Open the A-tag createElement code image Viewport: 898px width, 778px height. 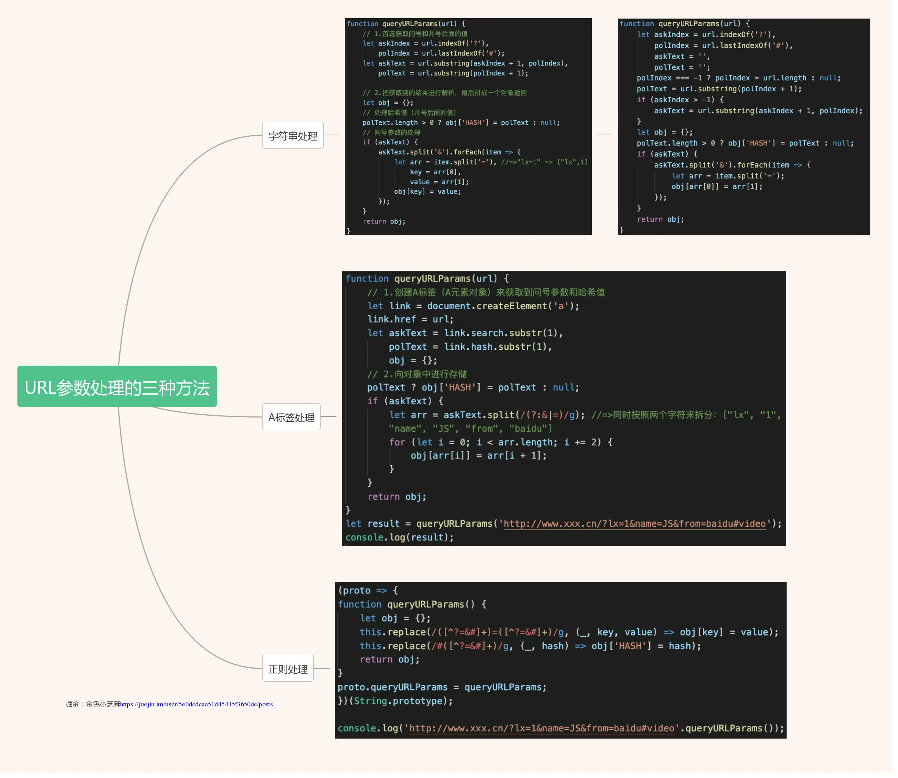coord(563,408)
